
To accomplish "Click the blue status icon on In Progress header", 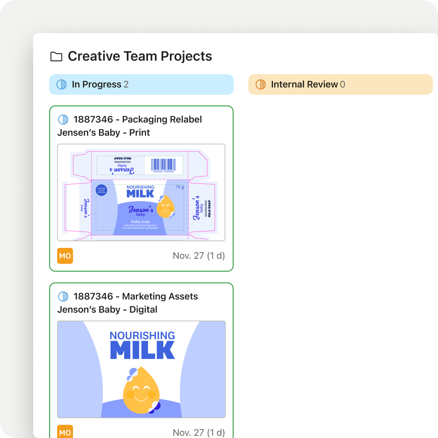I will point(61,84).
